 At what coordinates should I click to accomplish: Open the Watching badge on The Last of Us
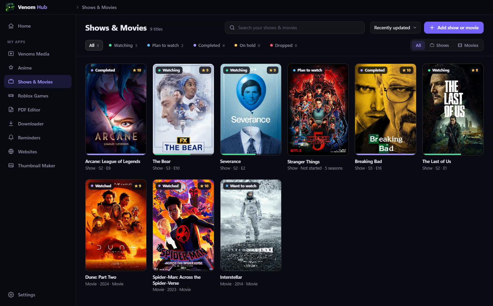438,70
